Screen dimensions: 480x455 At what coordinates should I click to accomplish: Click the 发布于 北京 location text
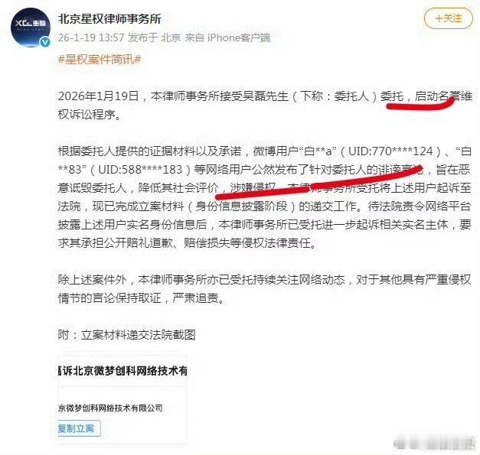click(155, 37)
